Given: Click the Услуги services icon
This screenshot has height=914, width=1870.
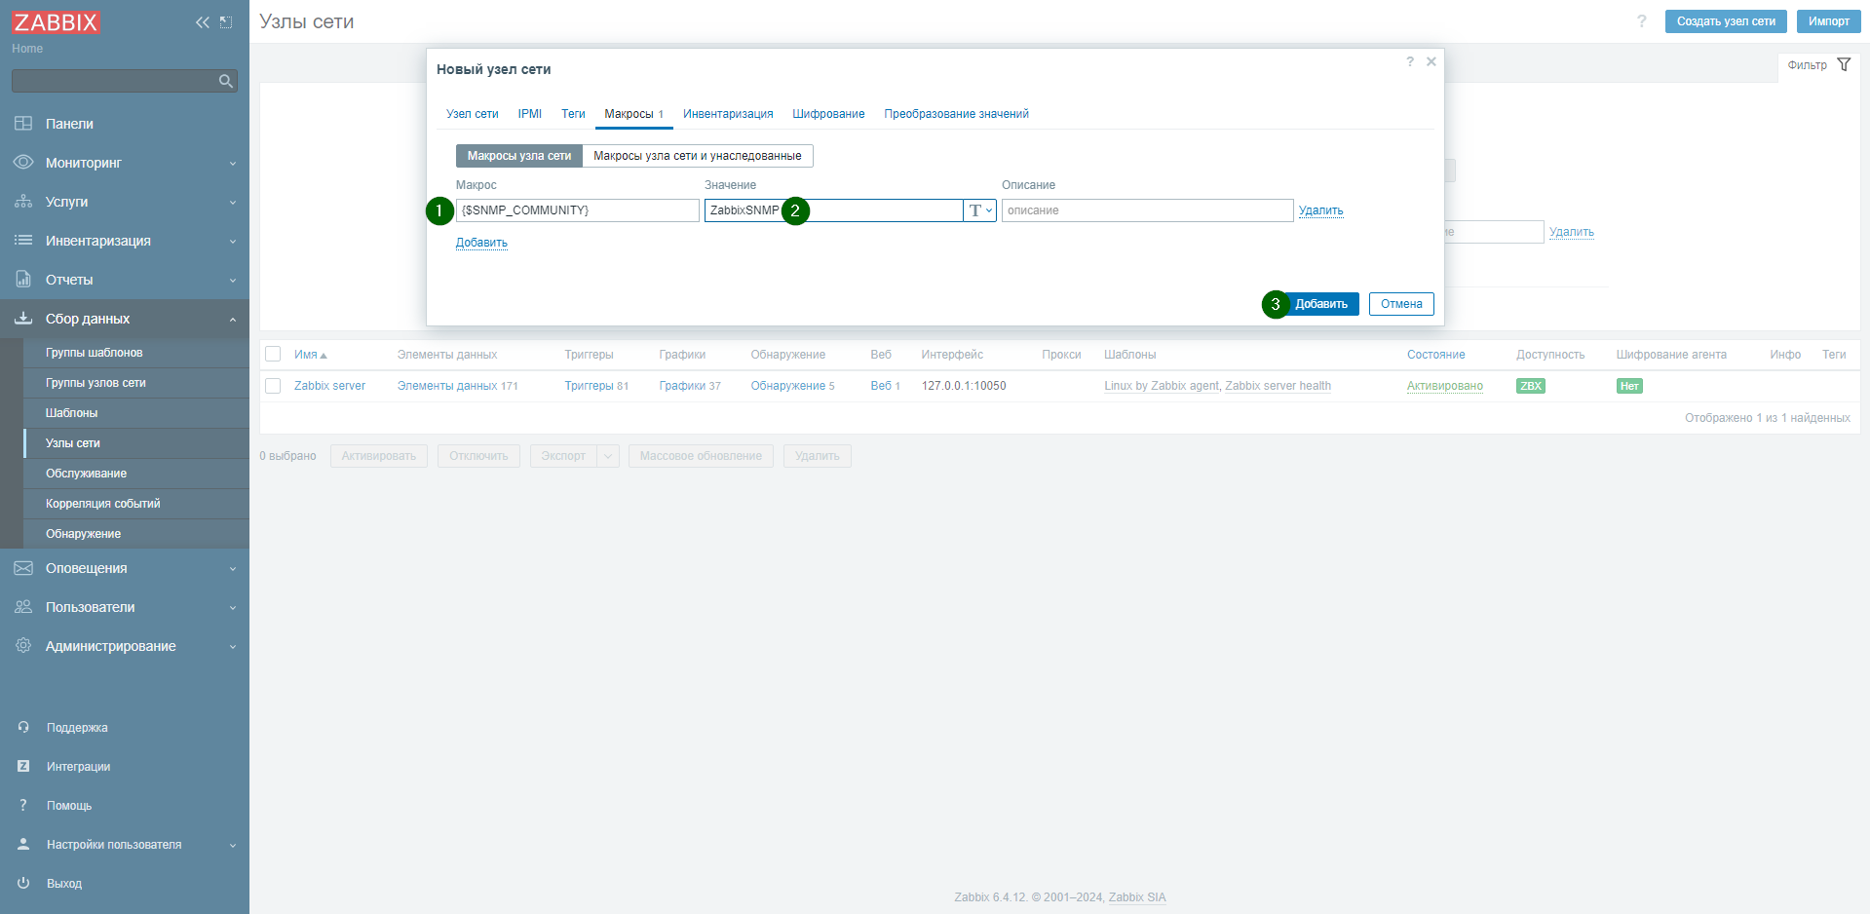Looking at the screenshot, I should (x=23, y=202).
